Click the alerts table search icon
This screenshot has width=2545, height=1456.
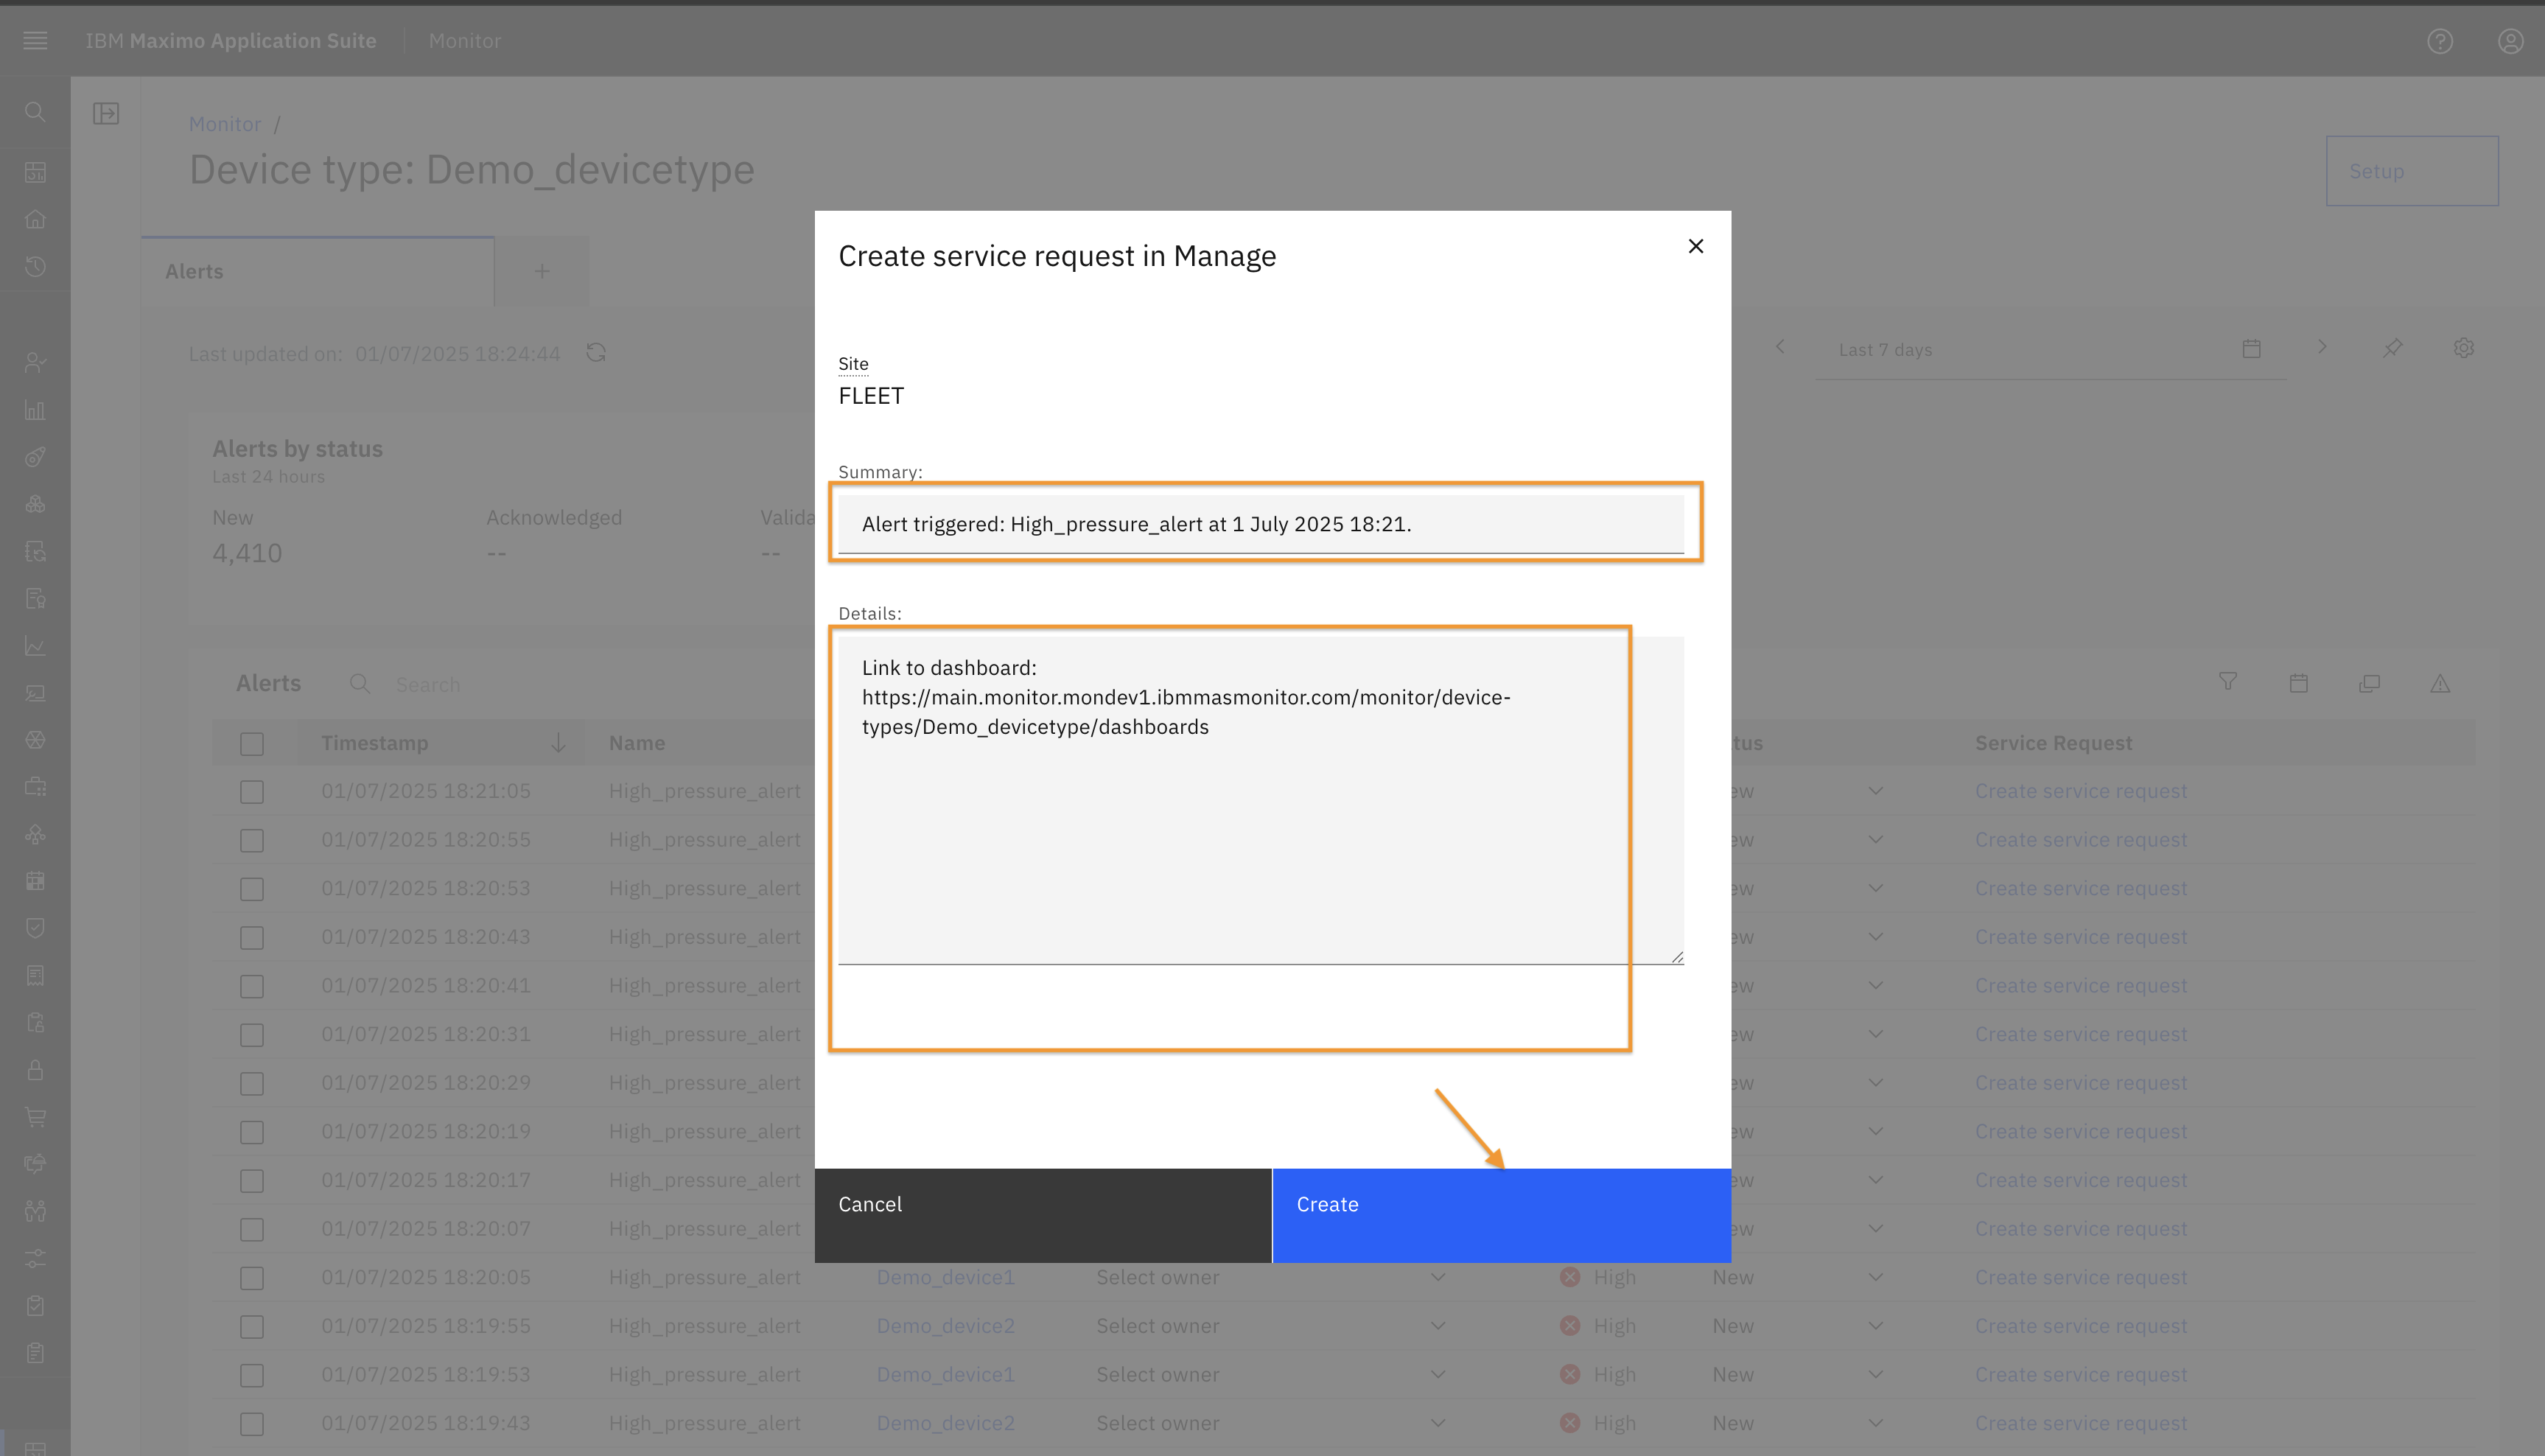pos(360,683)
